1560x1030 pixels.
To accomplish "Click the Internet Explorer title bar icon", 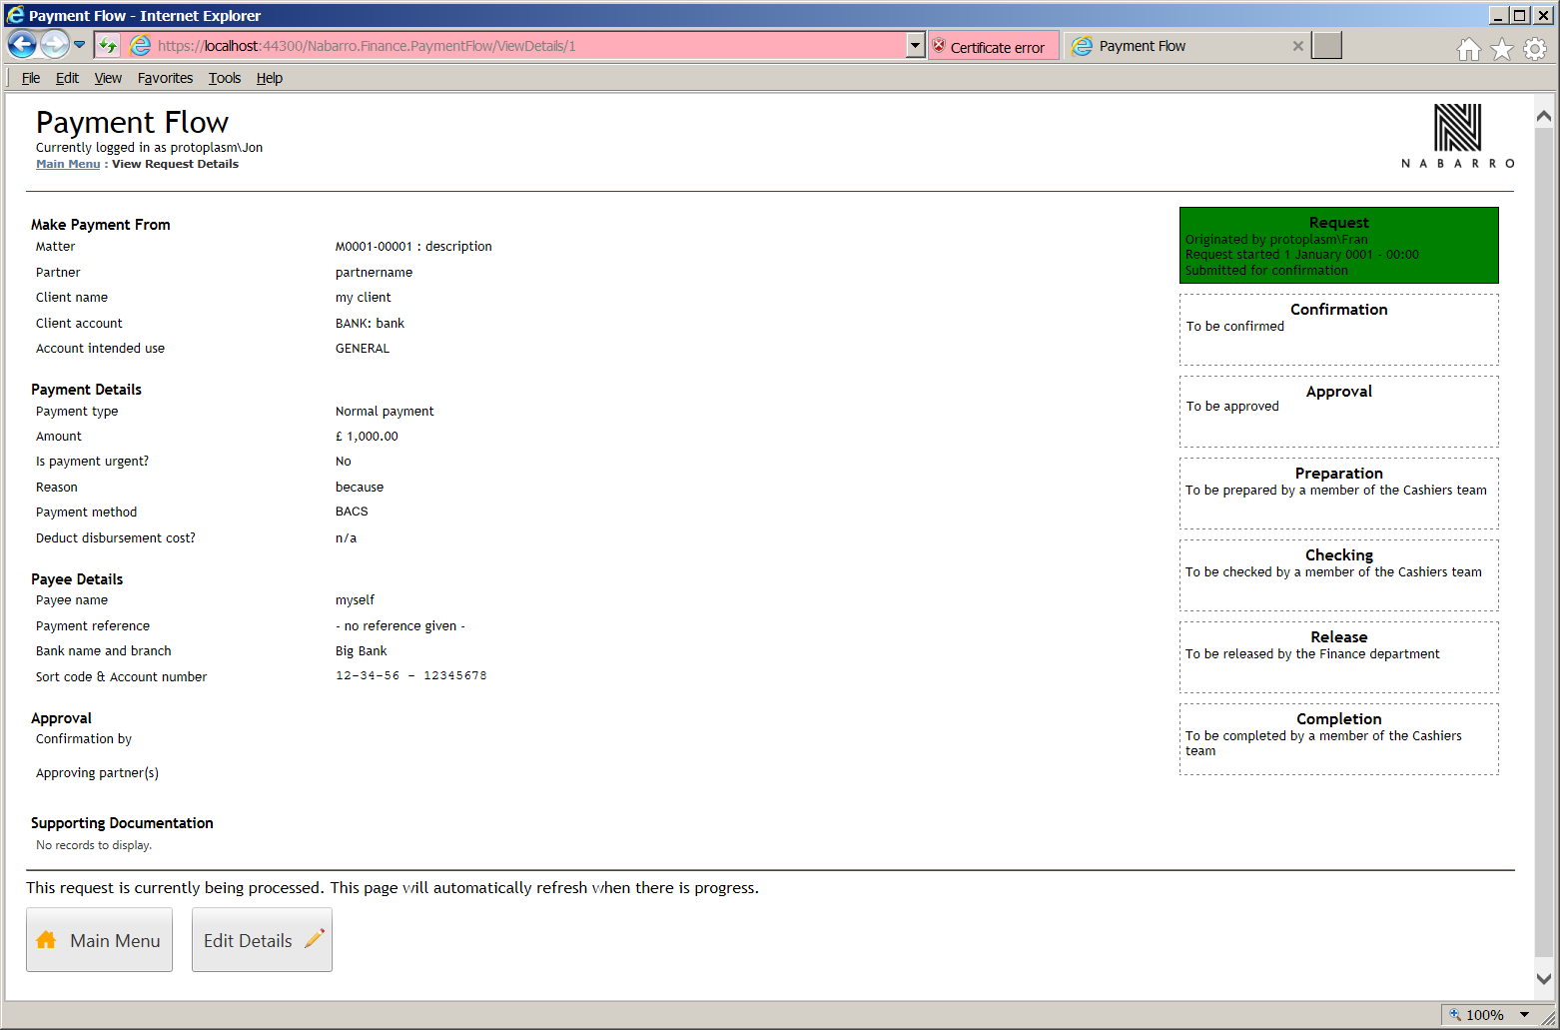I will pyautogui.click(x=15, y=14).
